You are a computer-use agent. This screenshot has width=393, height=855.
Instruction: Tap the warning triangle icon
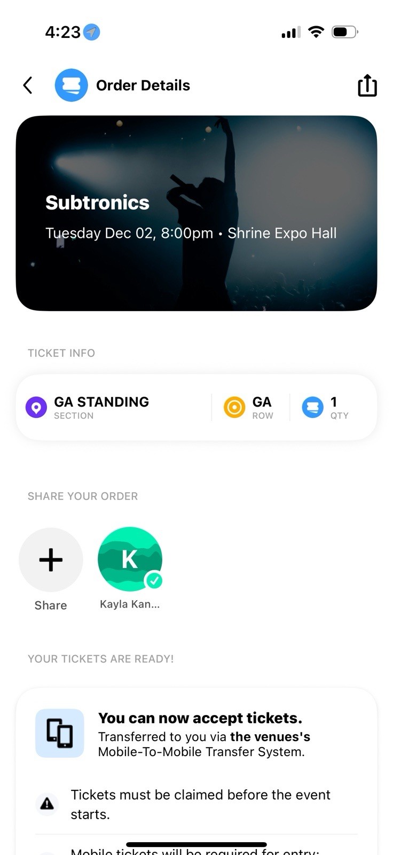tap(47, 803)
